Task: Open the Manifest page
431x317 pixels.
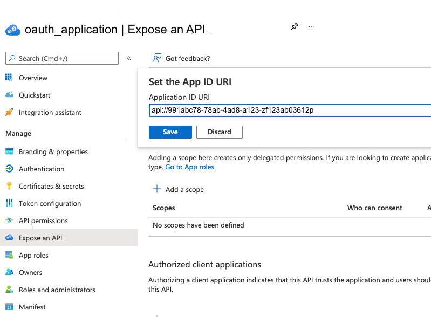Action: [32, 307]
